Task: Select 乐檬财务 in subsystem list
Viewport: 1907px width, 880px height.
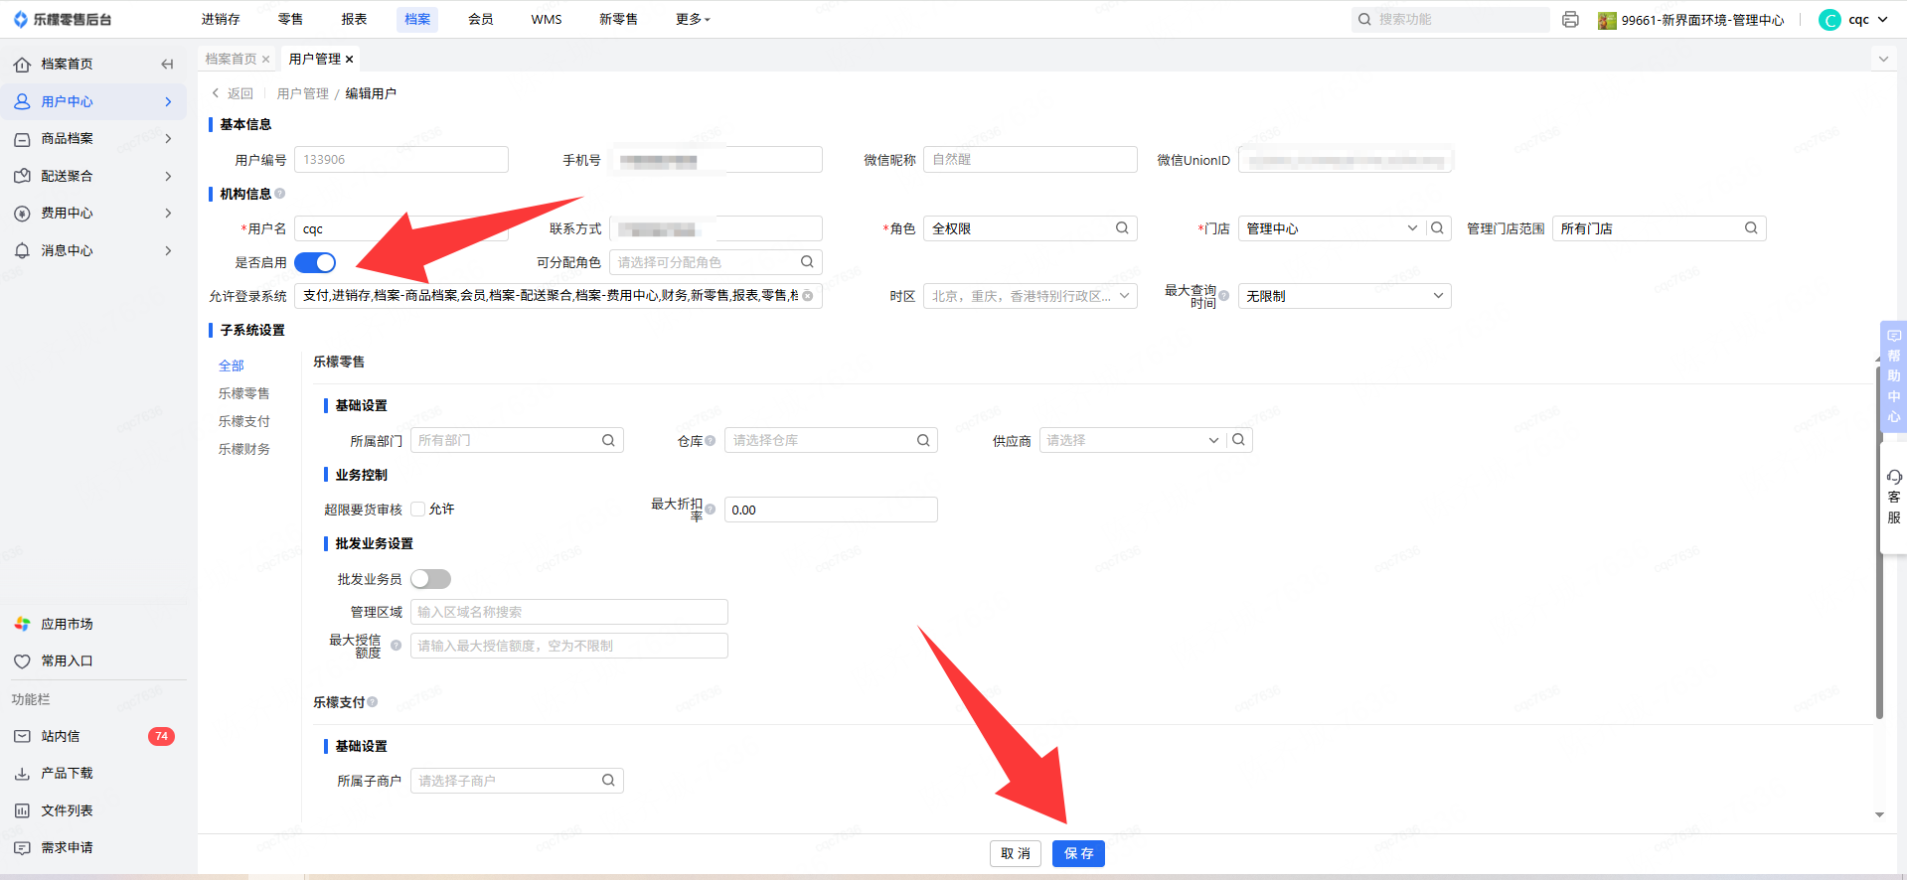Action: tap(244, 449)
